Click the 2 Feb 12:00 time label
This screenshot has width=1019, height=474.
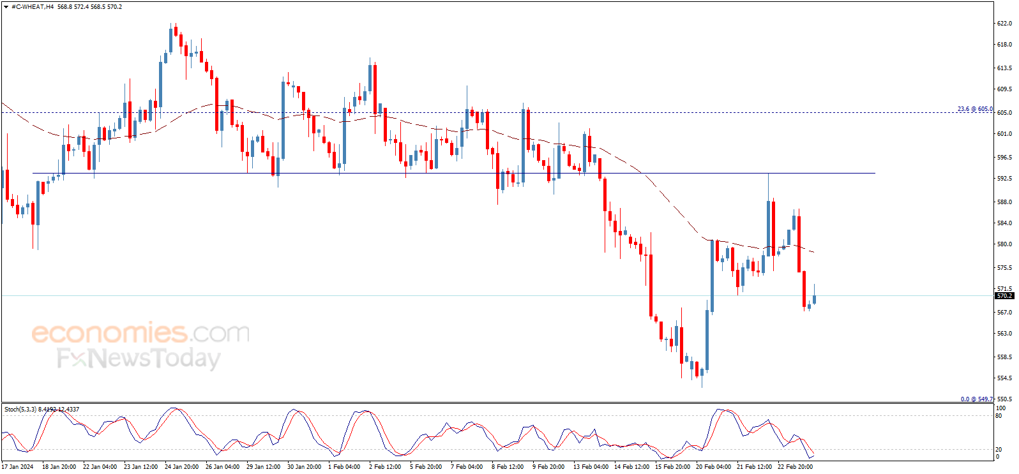(x=385, y=467)
